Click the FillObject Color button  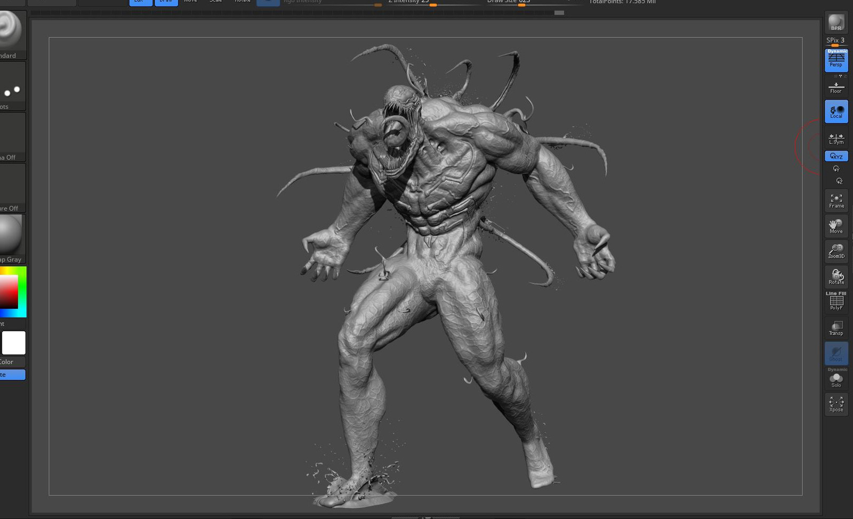(x=12, y=362)
